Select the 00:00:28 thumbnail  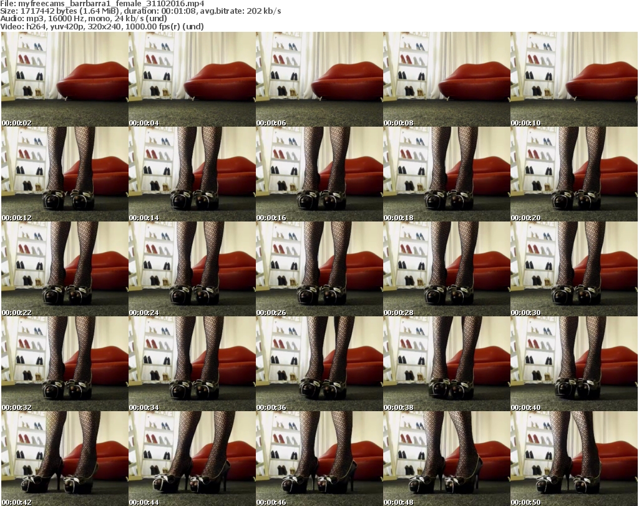[446, 269]
